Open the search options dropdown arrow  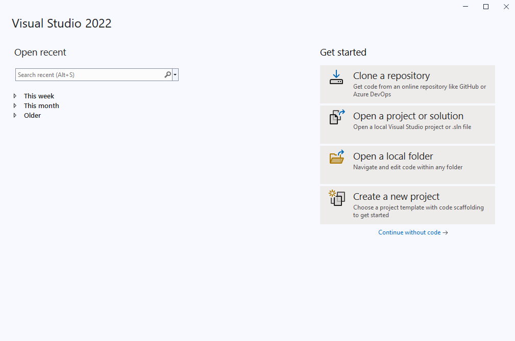[x=175, y=75]
